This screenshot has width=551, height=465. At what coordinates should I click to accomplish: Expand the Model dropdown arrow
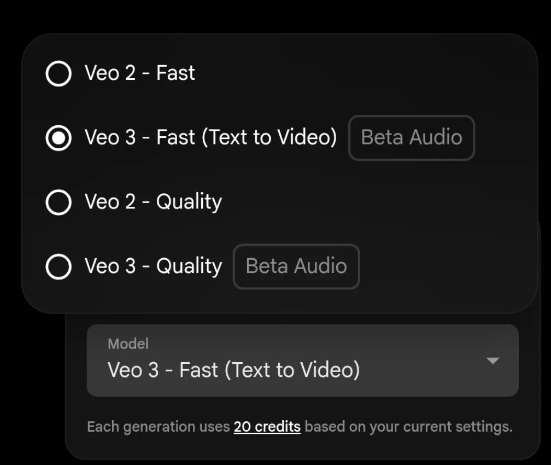(493, 361)
